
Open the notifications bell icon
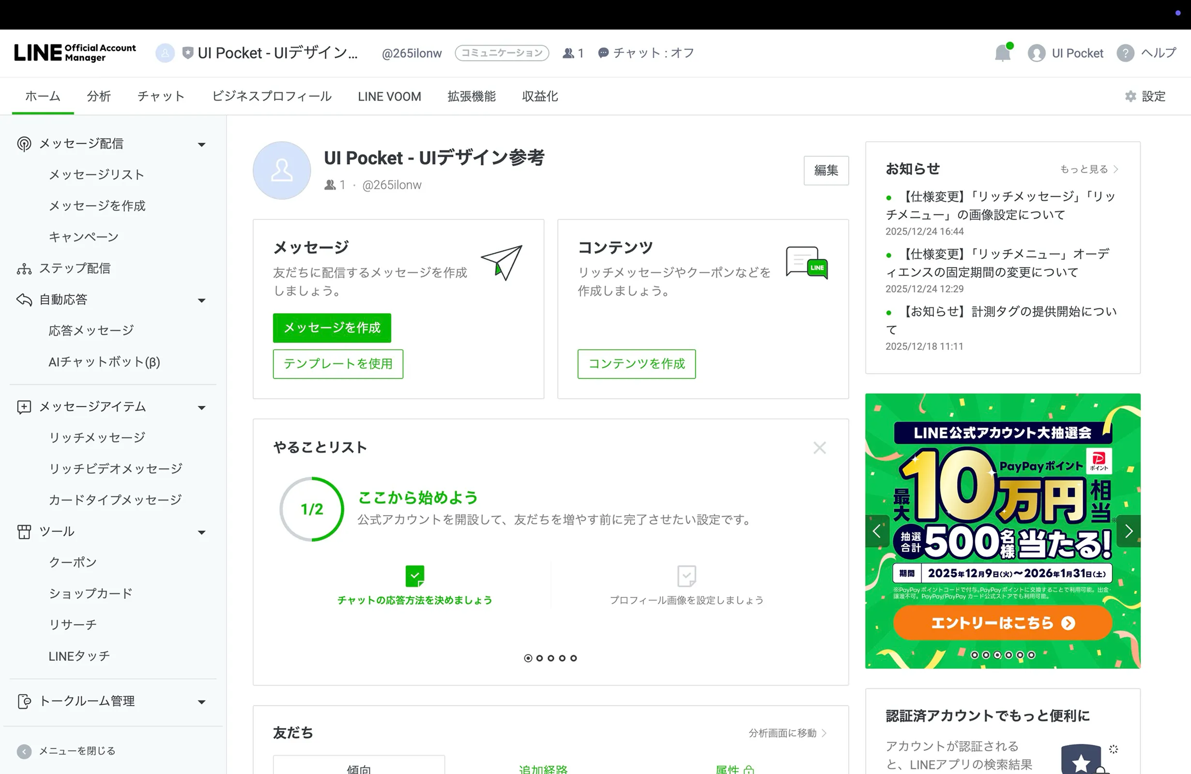[x=1002, y=53]
